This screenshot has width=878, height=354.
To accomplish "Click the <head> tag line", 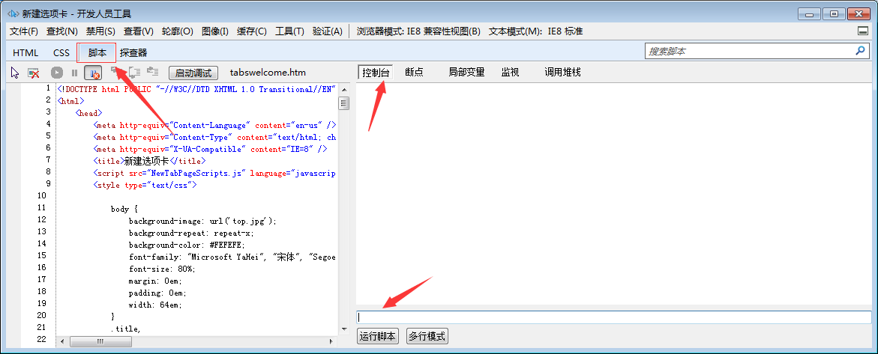I will pos(89,113).
